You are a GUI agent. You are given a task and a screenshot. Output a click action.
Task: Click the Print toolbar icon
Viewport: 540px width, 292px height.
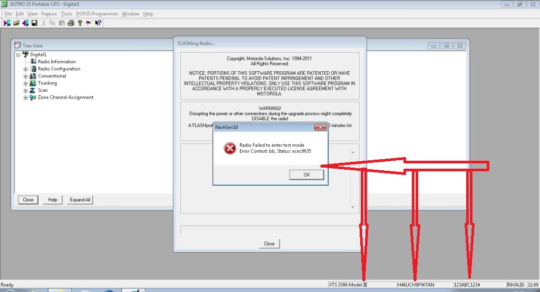pos(71,23)
